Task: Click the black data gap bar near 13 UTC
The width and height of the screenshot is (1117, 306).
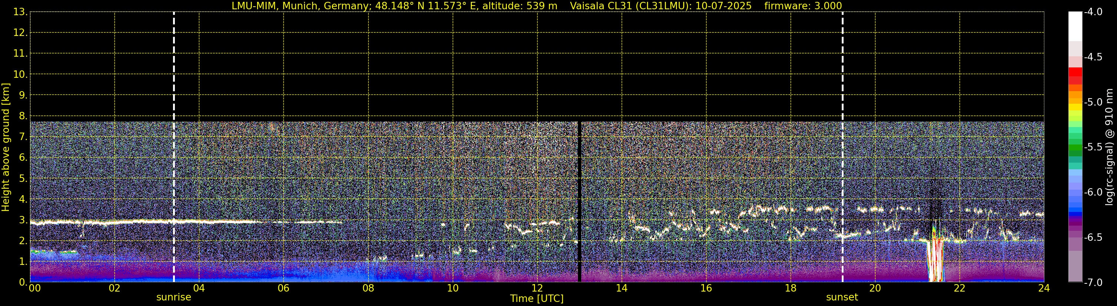Action: click(x=579, y=202)
